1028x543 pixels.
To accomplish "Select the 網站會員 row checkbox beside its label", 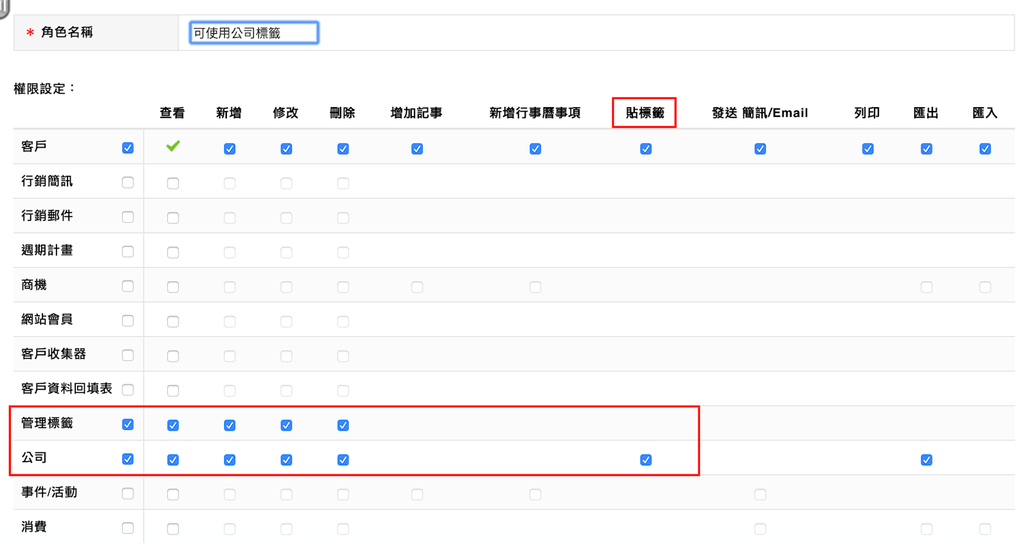I will pos(128,320).
